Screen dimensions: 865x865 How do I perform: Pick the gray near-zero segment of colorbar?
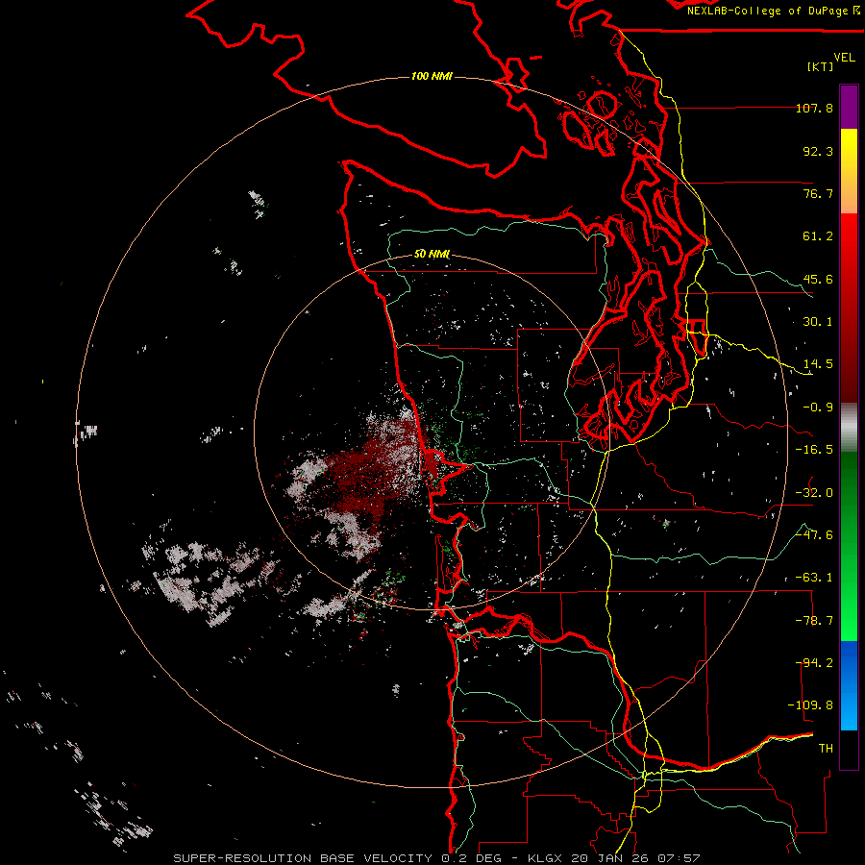pyautogui.click(x=849, y=428)
